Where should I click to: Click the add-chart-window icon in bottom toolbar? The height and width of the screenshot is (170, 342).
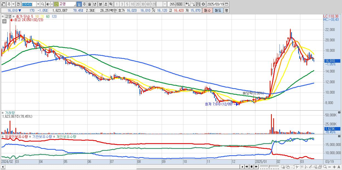point(283,167)
